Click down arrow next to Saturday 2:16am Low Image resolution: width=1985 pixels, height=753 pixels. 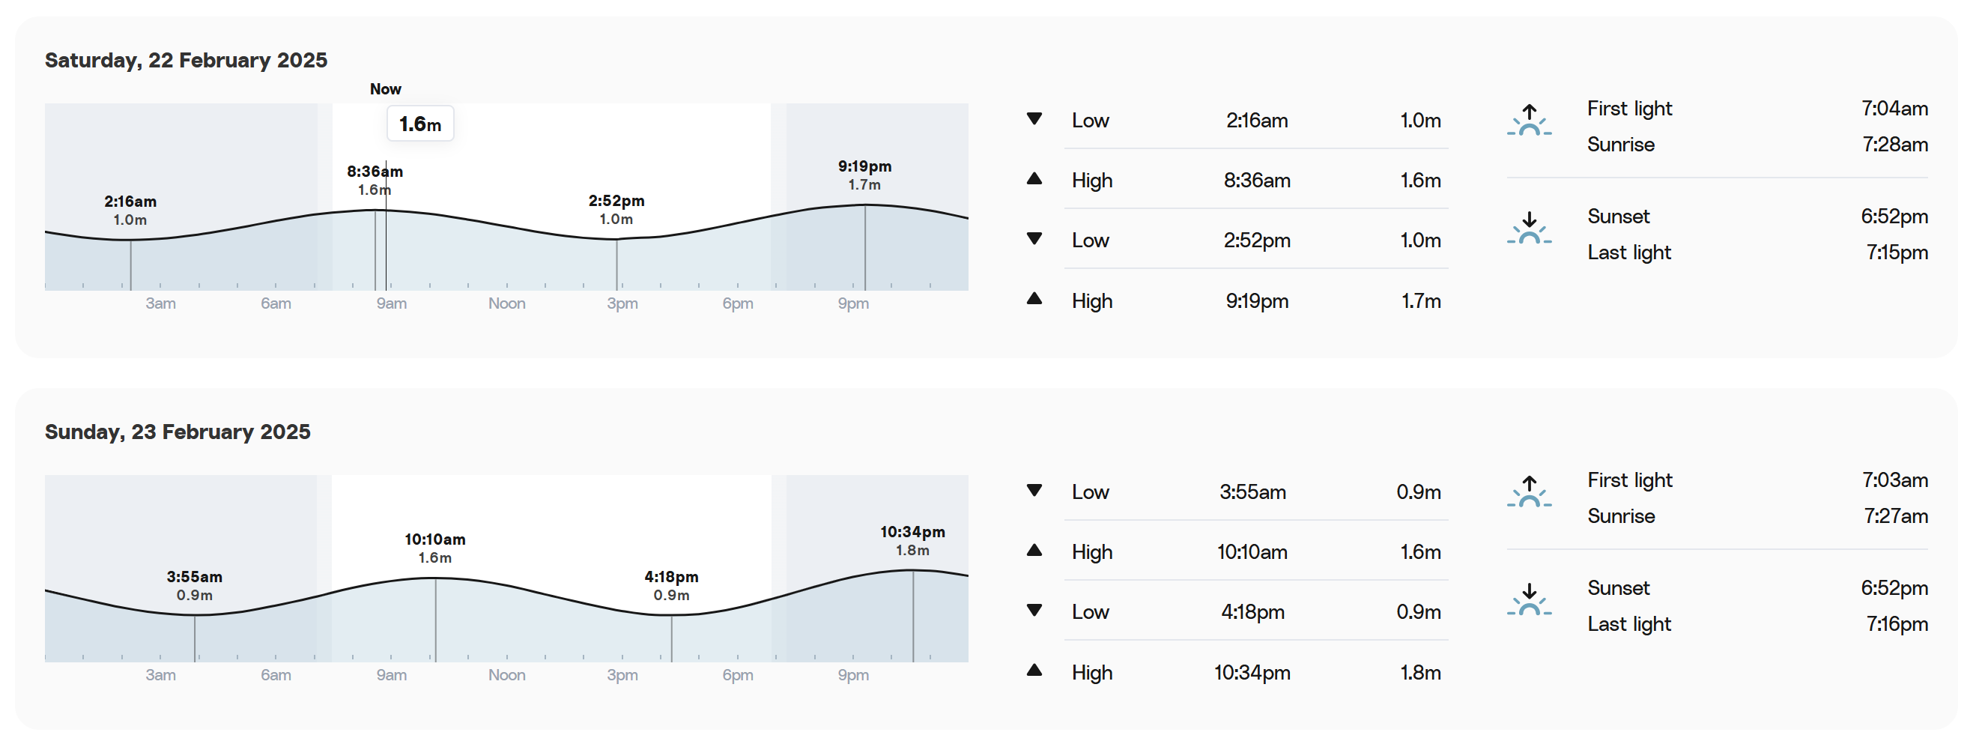point(1034,118)
